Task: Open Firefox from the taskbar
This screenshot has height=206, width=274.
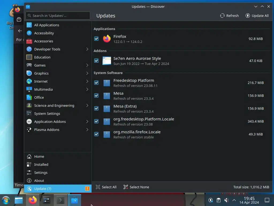Action: (x=32, y=200)
